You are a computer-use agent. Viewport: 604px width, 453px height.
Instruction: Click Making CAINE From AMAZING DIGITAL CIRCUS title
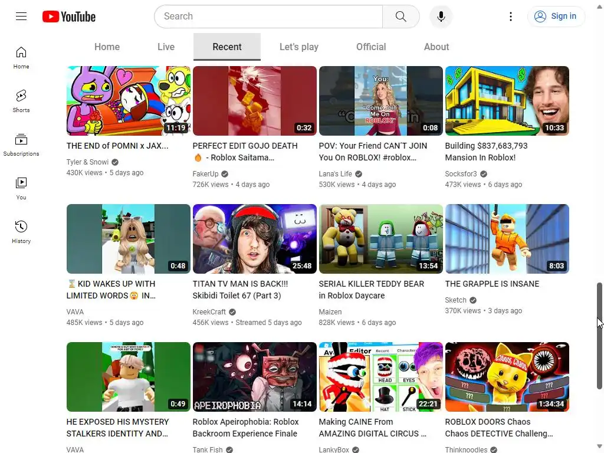pyautogui.click(x=373, y=428)
